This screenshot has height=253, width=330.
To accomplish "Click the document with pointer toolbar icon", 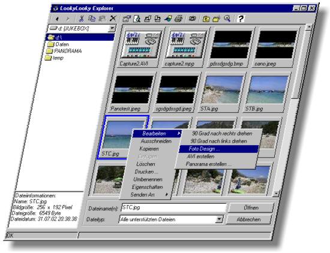I will pos(137,19).
